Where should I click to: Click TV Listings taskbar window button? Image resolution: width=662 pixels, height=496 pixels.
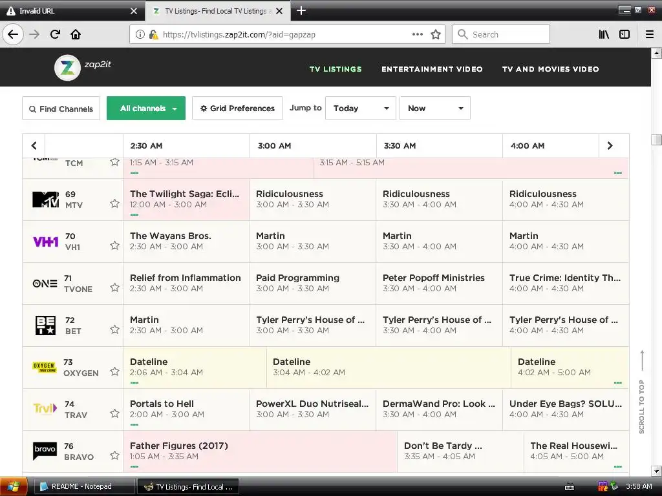click(188, 486)
